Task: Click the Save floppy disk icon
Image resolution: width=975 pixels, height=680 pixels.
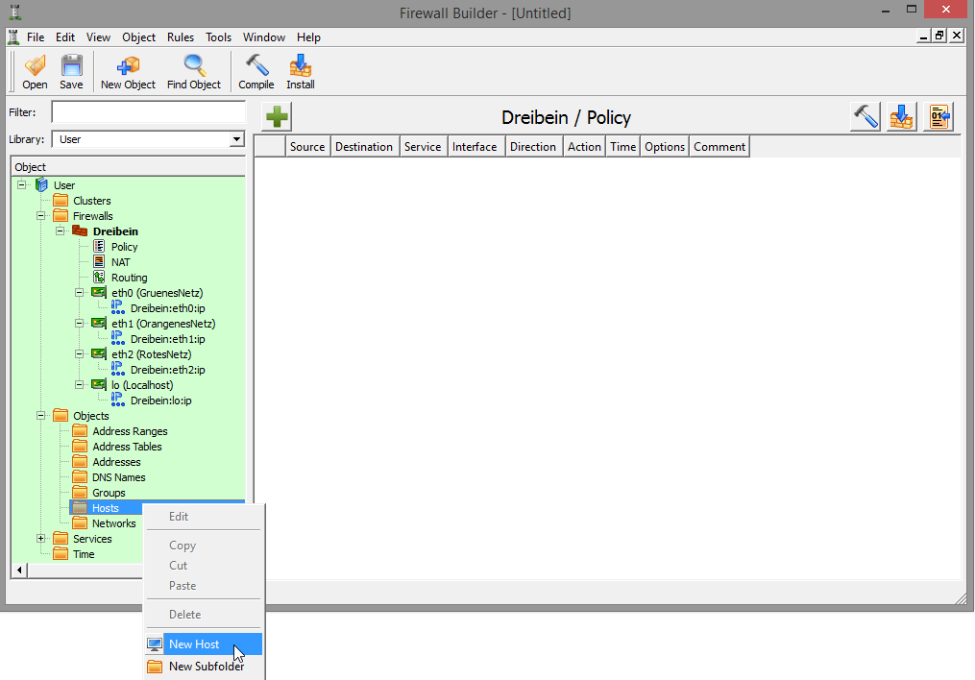Action: (71, 72)
